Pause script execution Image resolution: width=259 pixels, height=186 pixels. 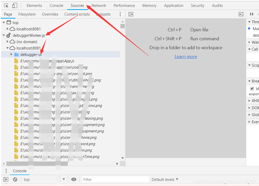252,14
